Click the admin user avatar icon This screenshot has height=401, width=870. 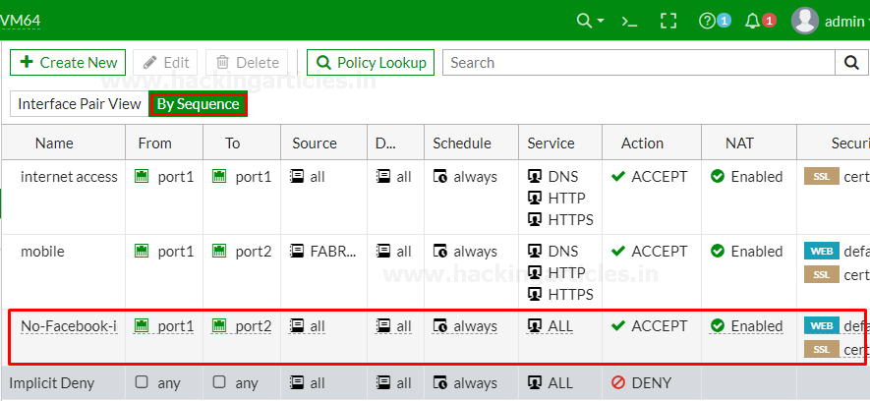point(805,21)
